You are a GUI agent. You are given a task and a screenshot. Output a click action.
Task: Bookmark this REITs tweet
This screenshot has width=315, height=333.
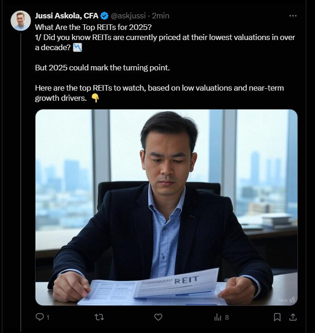point(277,317)
